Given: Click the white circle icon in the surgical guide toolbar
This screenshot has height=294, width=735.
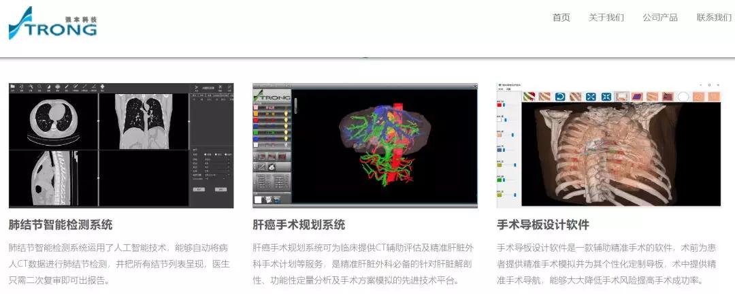Looking at the screenshot, I should point(683,97).
